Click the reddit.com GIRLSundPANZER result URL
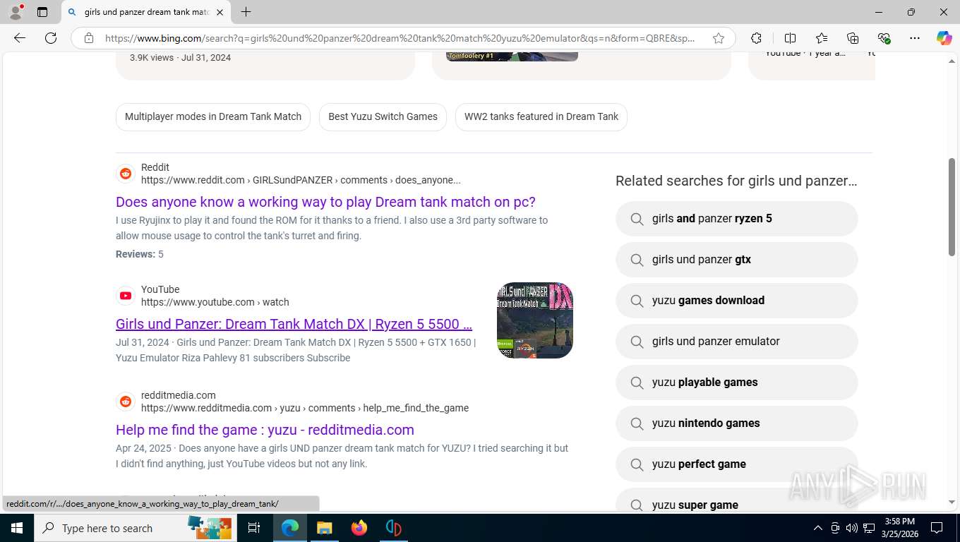The image size is (960, 542). click(301, 180)
